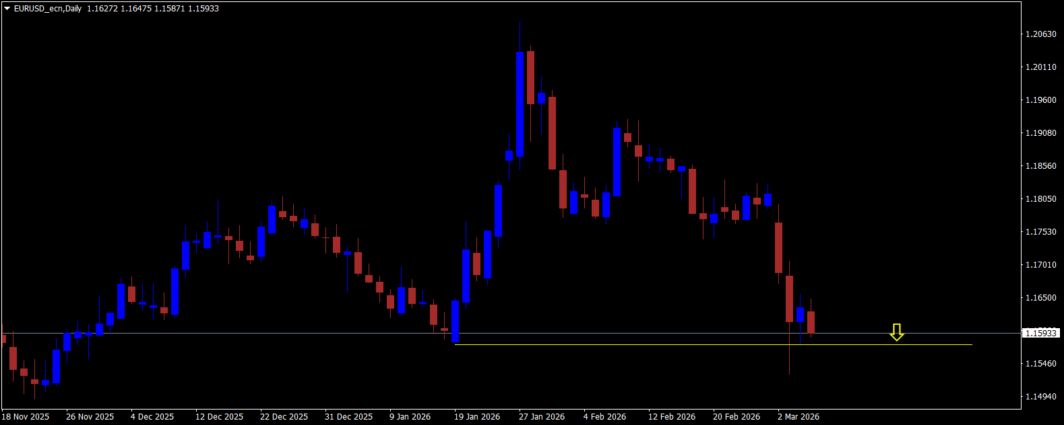1064x425 pixels.
Task: Click the 12 Dec 2025 date label
Action: pyautogui.click(x=220, y=417)
